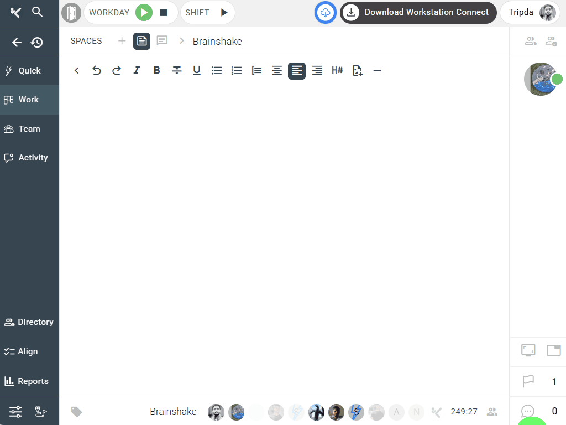The width and height of the screenshot is (566, 425).
Task: Start the Workday timer play button
Action: click(144, 12)
